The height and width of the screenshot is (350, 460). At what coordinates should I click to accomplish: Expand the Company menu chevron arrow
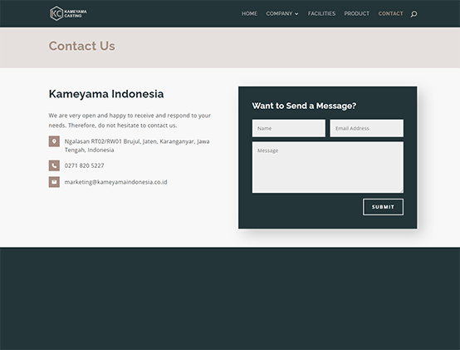coord(296,14)
